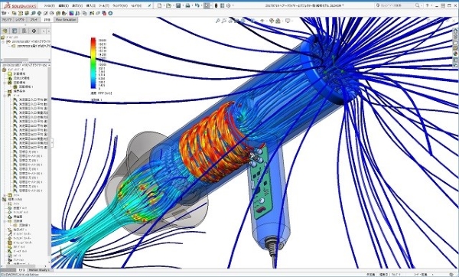Click the search commands input field

(x=398, y=5)
